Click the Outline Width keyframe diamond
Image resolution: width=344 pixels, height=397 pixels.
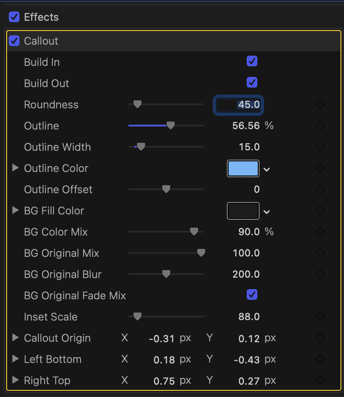[320, 147]
